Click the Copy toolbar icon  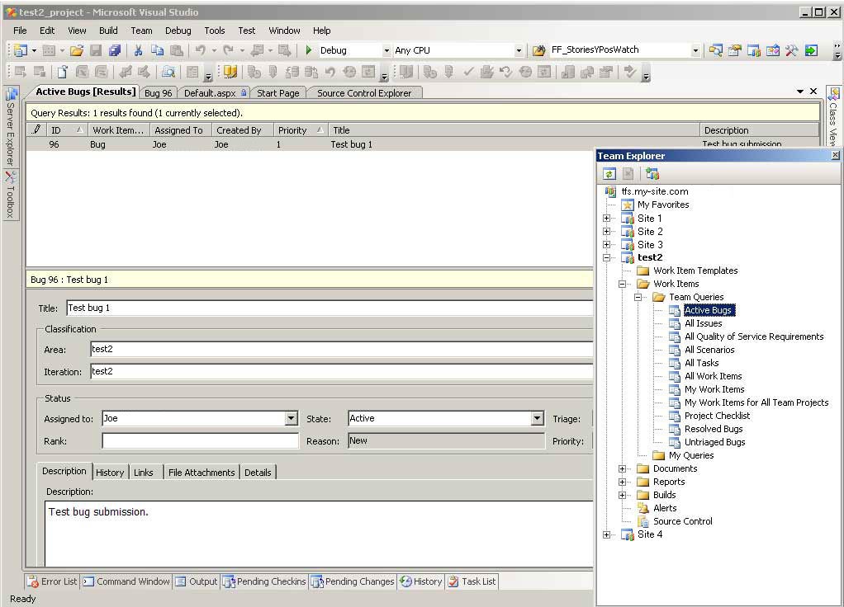tap(157, 50)
